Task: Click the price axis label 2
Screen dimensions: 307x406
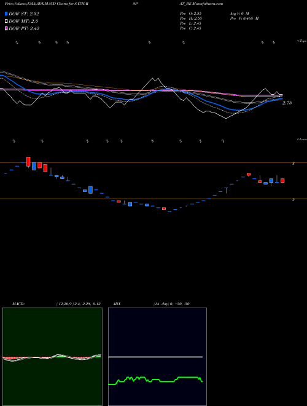Action: (x=293, y=200)
